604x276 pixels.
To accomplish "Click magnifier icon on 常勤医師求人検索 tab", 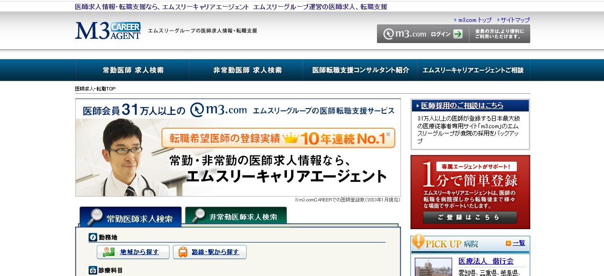I will (95, 217).
